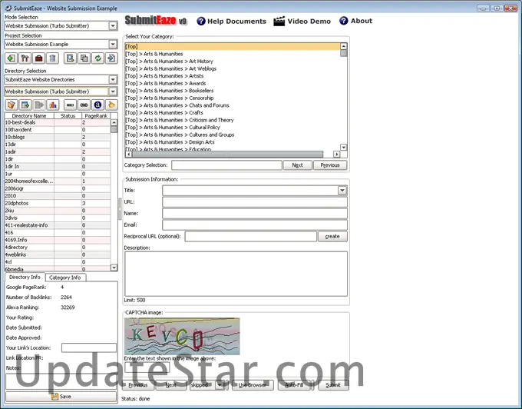Click the Description text area

[x=236, y=274]
